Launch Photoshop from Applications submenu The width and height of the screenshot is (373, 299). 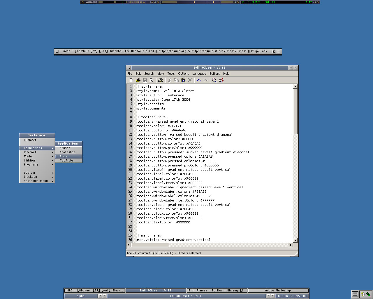click(68, 152)
